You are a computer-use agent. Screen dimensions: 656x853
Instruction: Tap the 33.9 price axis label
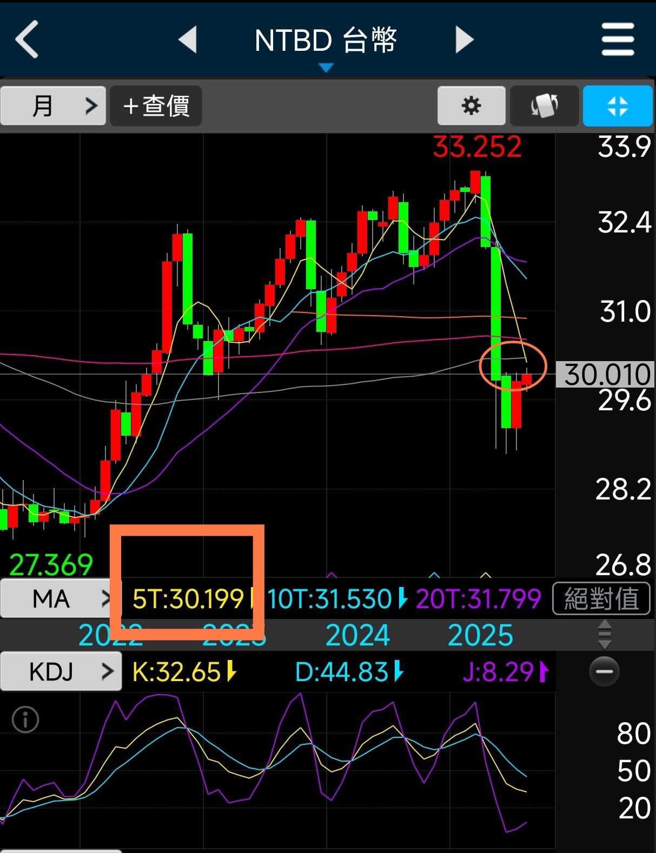coord(624,147)
